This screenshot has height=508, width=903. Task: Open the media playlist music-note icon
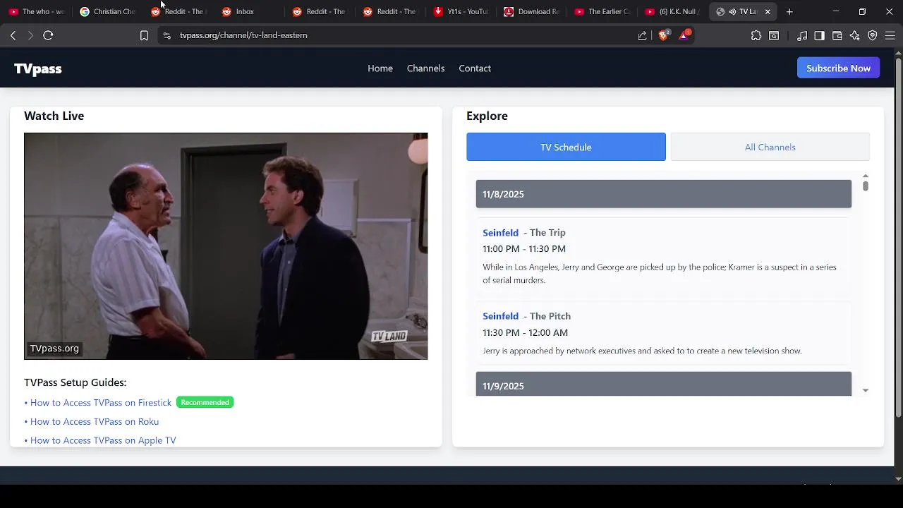(802, 35)
